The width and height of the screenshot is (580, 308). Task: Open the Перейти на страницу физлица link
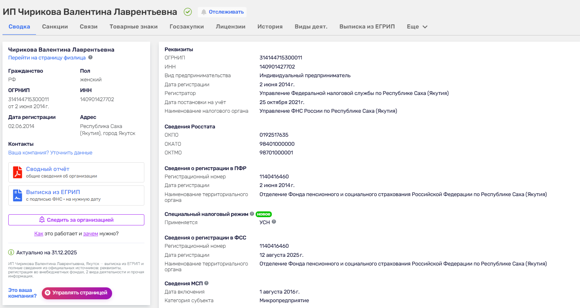(x=47, y=58)
